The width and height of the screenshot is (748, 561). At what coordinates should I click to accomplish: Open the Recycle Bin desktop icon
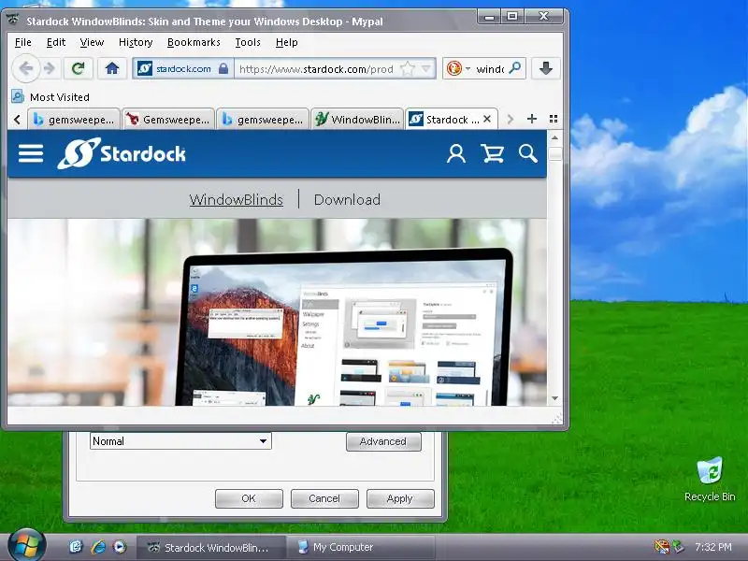click(x=710, y=480)
